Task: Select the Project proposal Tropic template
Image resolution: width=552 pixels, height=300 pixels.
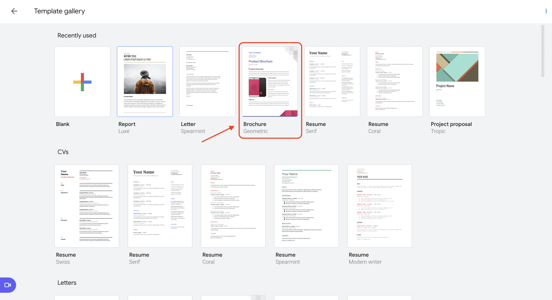Action: point(457,81)
